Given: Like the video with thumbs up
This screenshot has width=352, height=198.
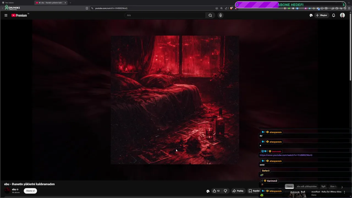Looking at the screenshot, I should [216, 191].
